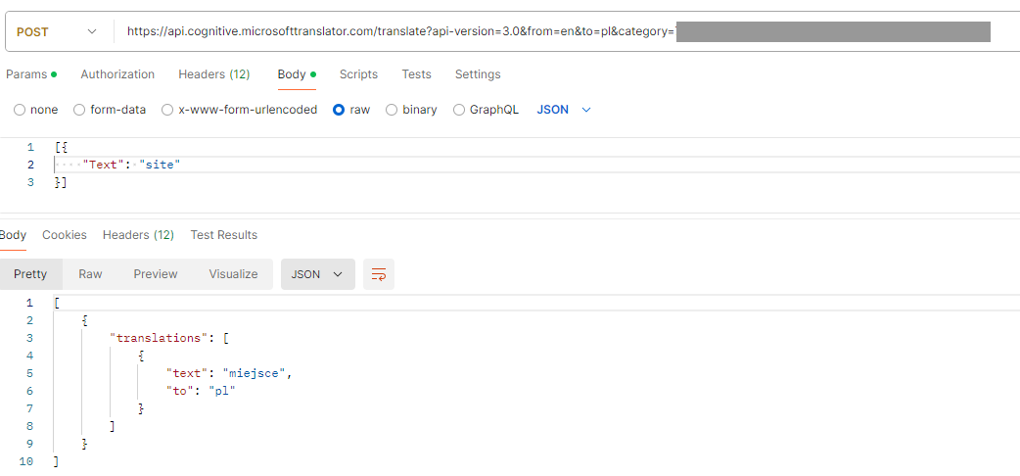This screenshot has height=476, width=1020.
Task: Click request editor closing bracket line 3
Action: (61, 182)
